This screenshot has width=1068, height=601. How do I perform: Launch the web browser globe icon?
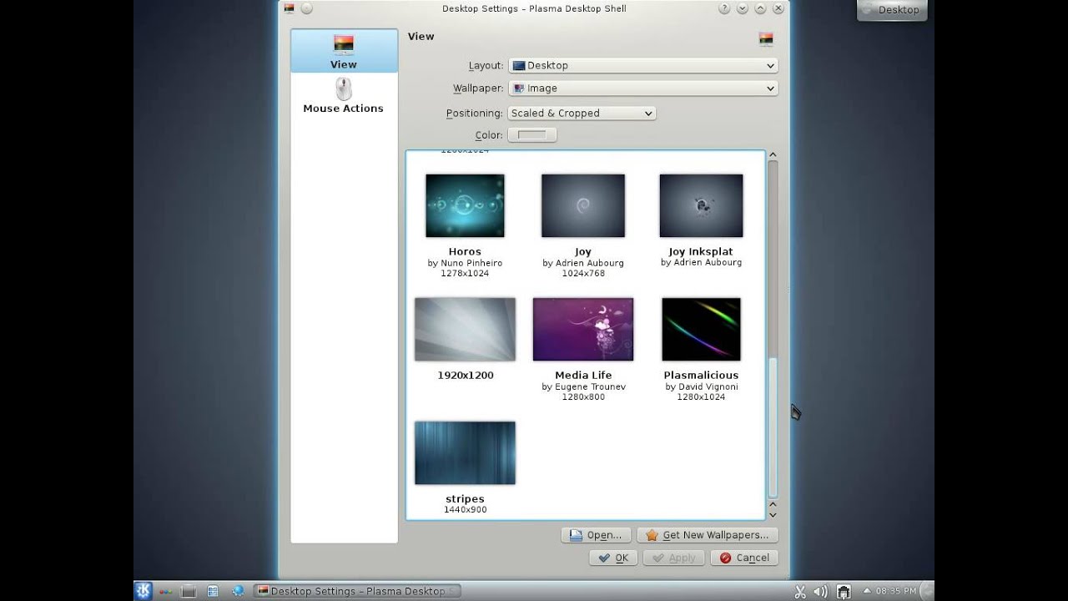[x=238, y=591]
